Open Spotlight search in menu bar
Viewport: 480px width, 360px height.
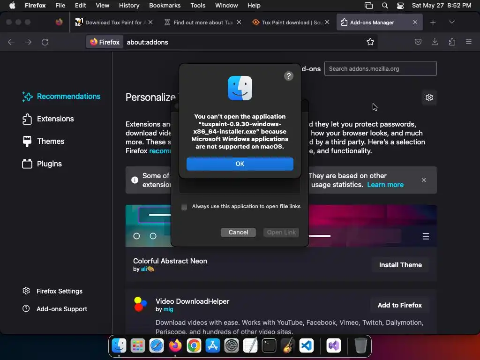click(x=385, y=6)
